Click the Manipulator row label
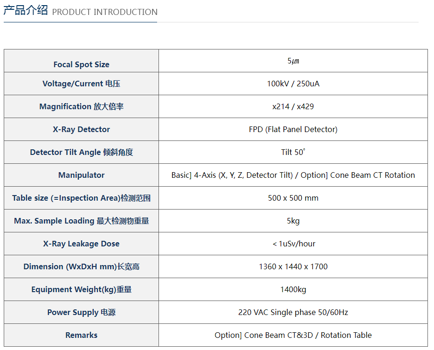434x350 pixels. pos(81,175)
